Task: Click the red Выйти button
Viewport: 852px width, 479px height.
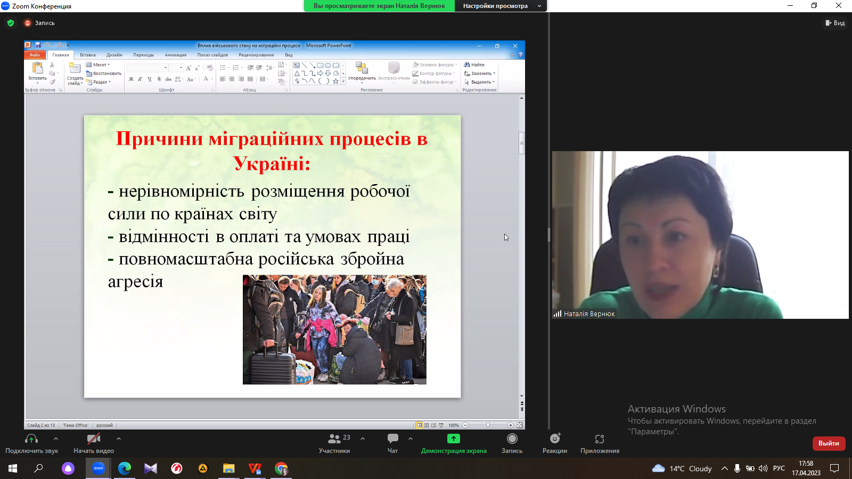Action: (829, 443)
